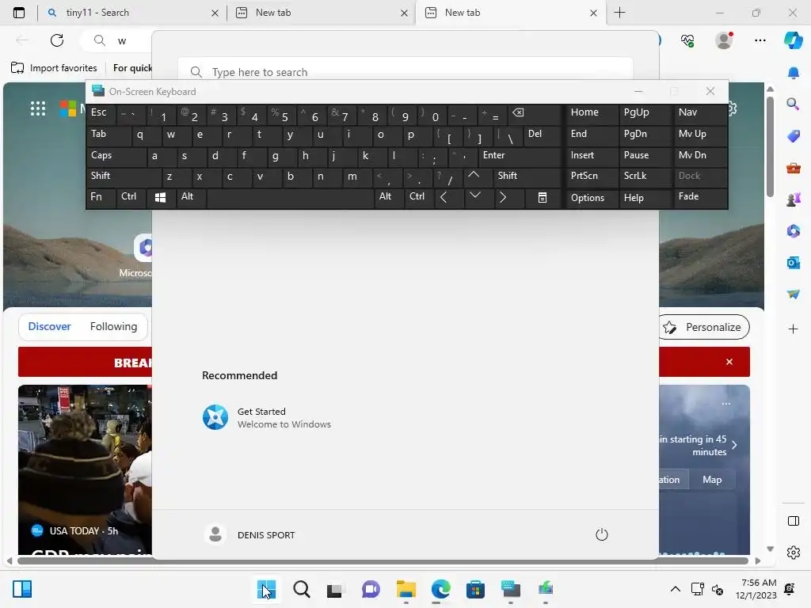Click the horizontal scrollbar of the page
Image resolution: width=811 pixels, height=608 pixels.
coord(383,561)
